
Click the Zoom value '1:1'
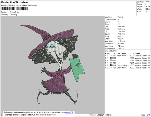(x=146, y=12)
